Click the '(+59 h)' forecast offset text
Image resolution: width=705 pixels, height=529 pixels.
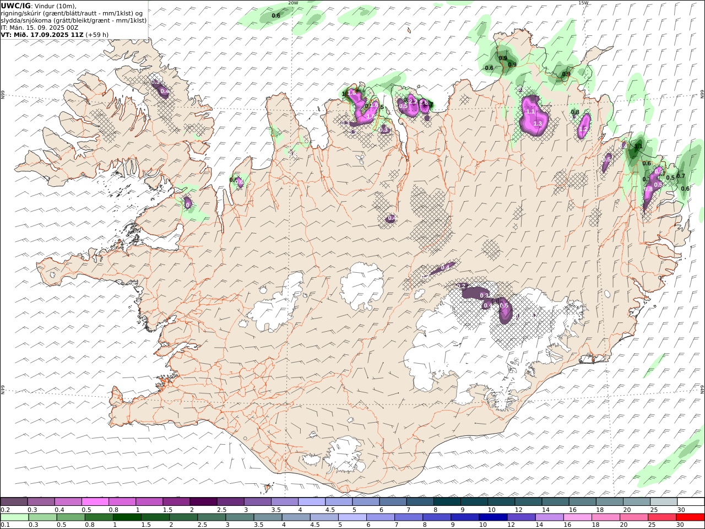pyautogui.click(x=96, y=34)
